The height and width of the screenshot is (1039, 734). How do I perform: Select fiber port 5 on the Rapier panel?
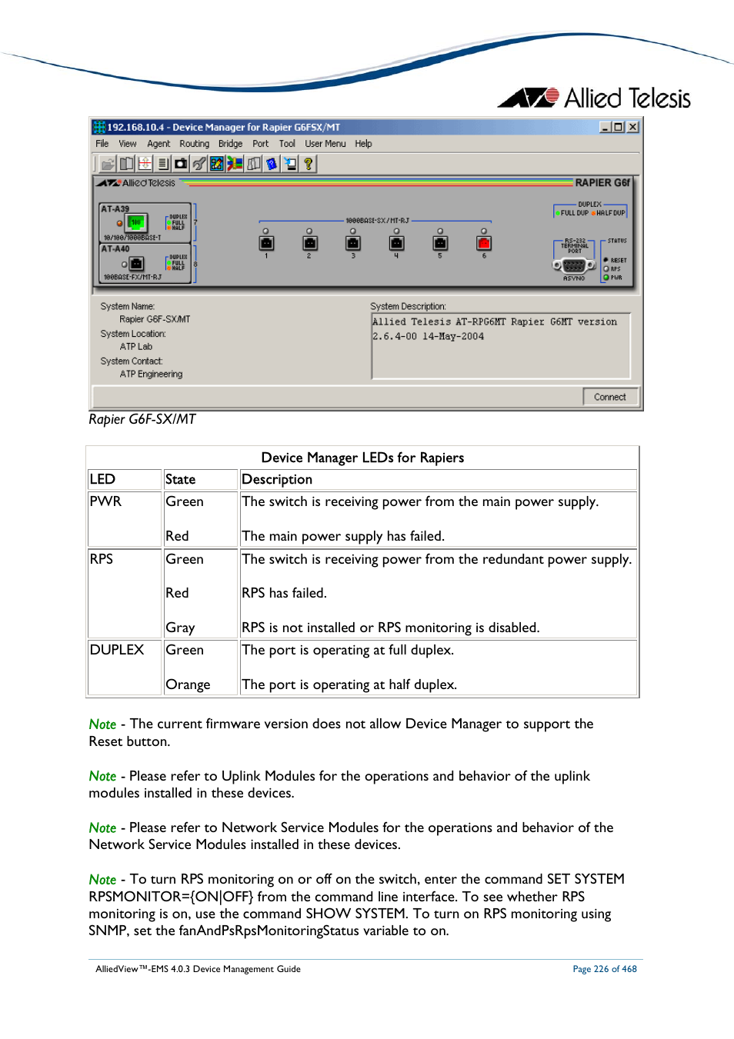[440, 244]
